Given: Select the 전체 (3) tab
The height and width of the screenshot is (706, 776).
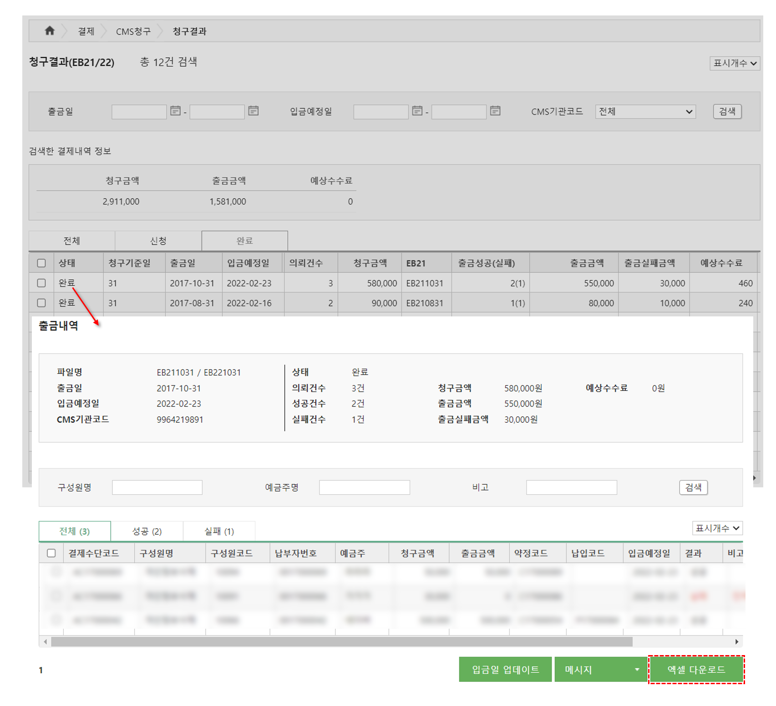Looking at the screenshot, I should pyautogui.click(x=75, y=531).
